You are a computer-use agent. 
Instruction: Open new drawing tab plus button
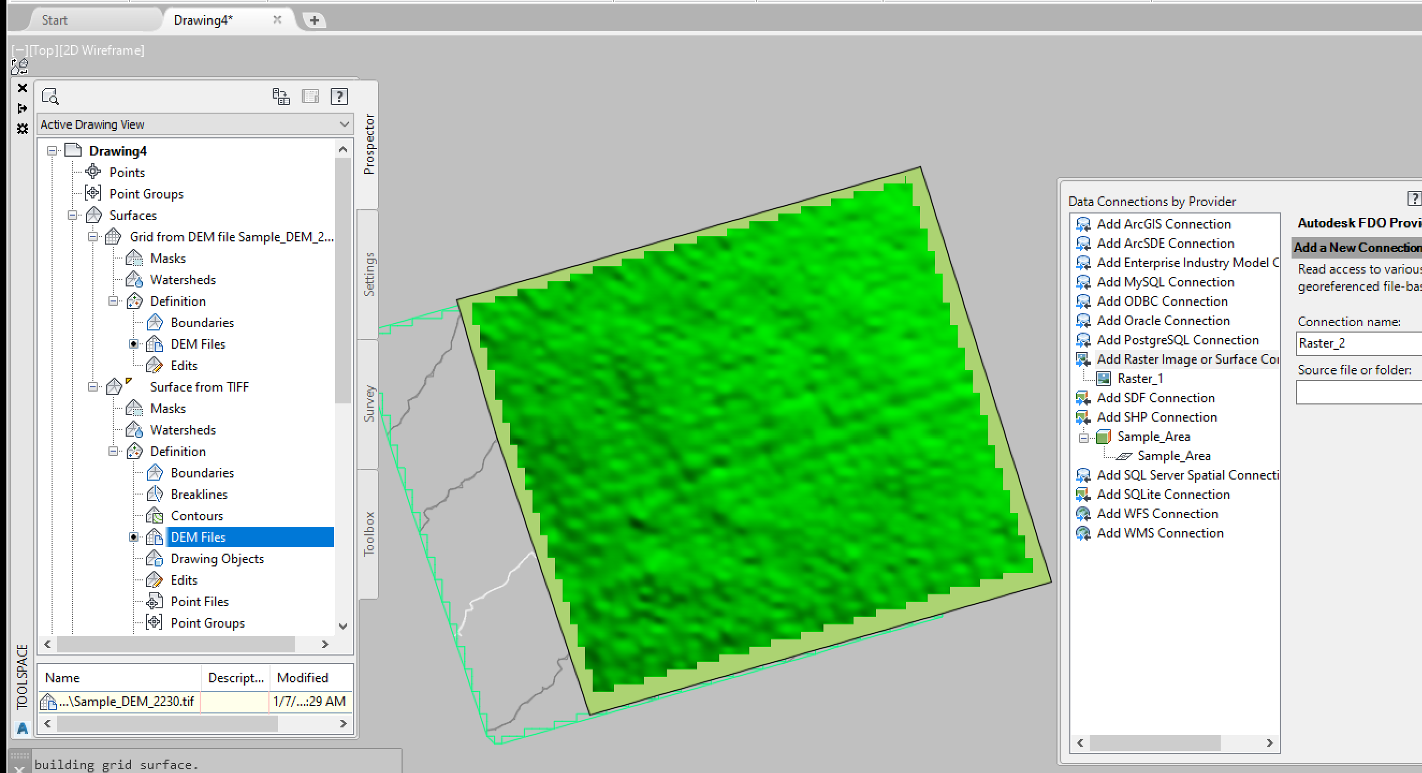[x=314, y=20]
